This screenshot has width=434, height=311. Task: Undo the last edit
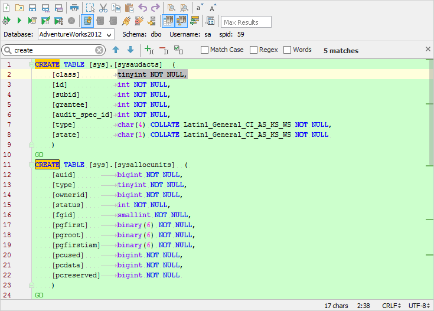click(x=142, y=8)
